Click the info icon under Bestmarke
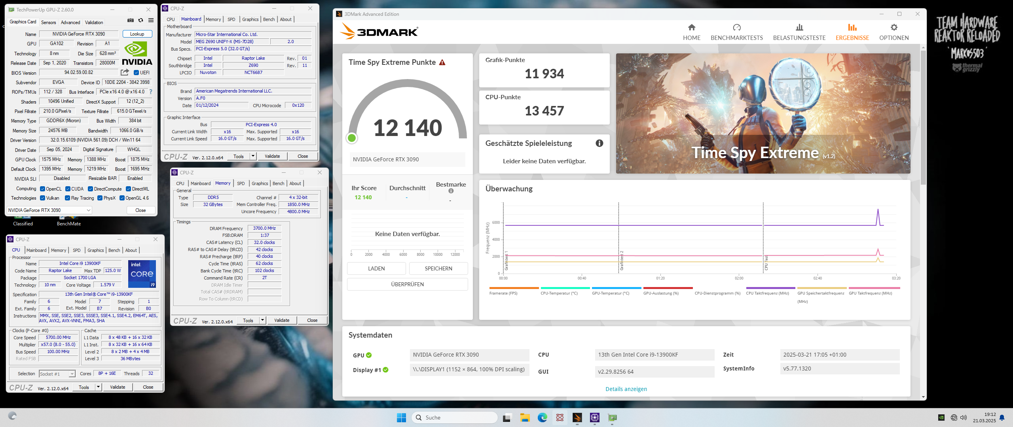The width and height of the screenshot is (1013, 427). [451, 191]
